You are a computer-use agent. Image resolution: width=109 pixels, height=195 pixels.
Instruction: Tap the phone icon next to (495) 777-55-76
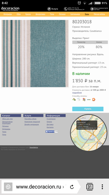[66, 9]
